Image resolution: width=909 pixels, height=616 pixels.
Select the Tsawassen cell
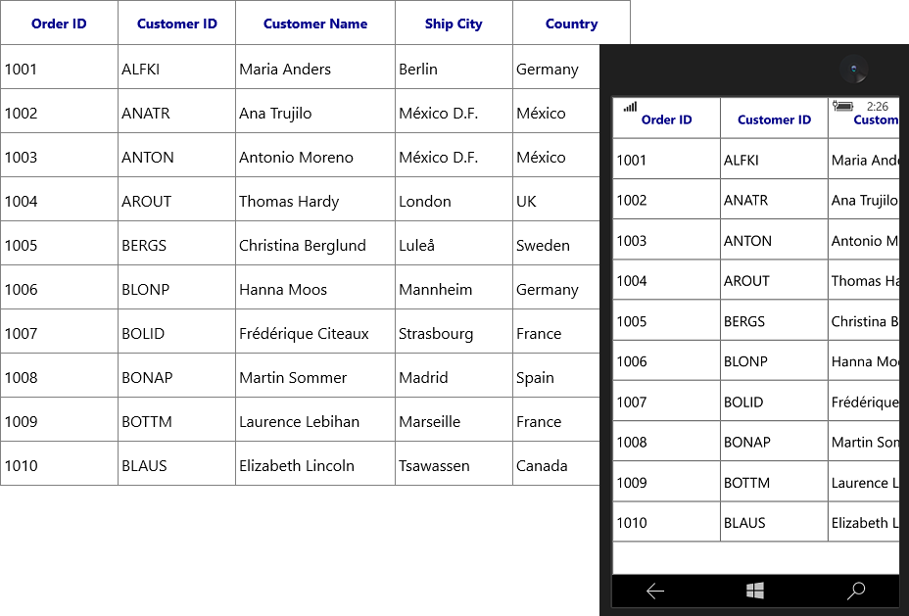(454, 463)
